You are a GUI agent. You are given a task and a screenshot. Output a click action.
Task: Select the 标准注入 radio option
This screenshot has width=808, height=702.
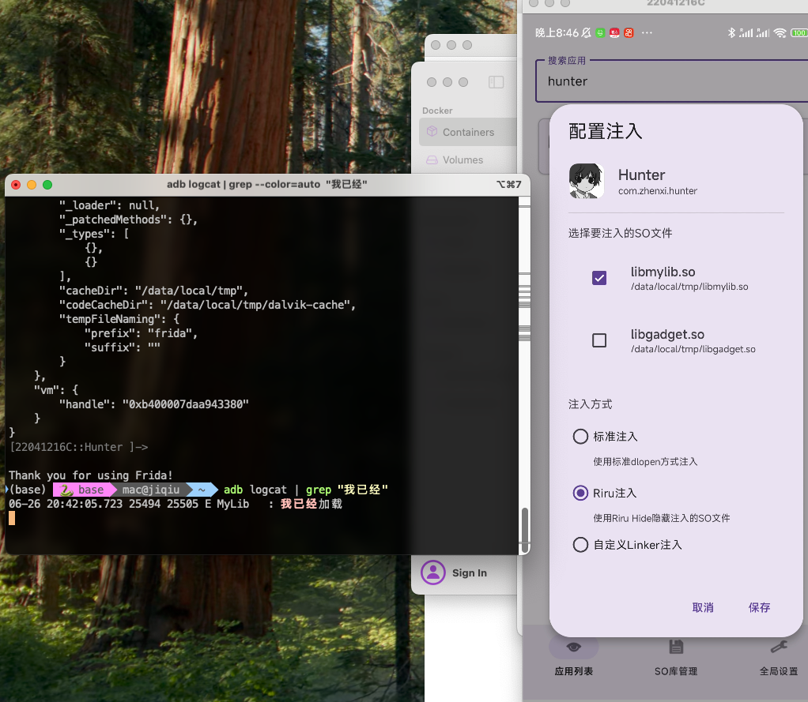pyautogui.click(x=580, y=437)
